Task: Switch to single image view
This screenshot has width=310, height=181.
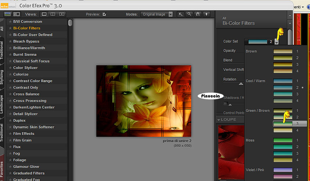Action: 44,14
